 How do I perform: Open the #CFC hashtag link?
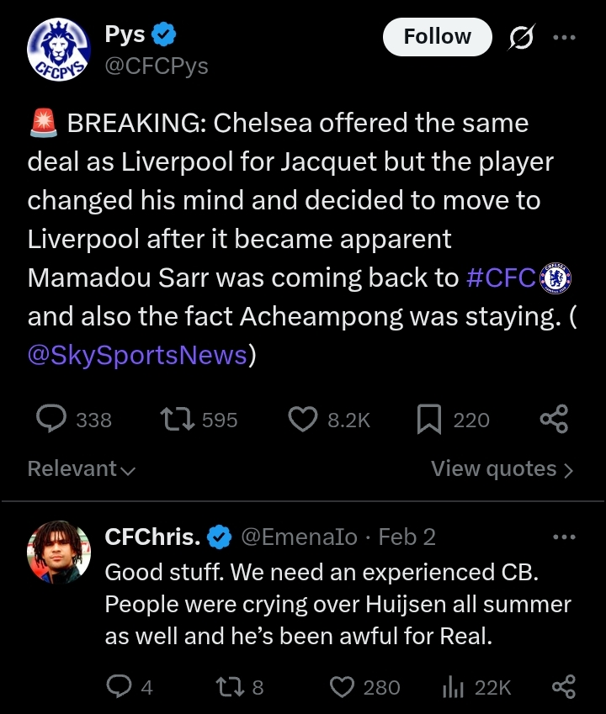[x=501, y=278]
